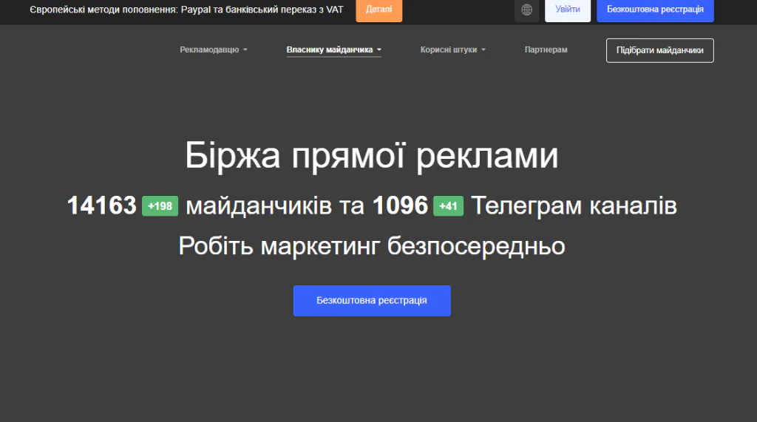Expand the caret beside Власнику майданчика
Screen dimensions: 757x422
(379, 50)
